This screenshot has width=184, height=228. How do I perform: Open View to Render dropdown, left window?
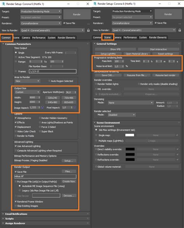(52, 30)
